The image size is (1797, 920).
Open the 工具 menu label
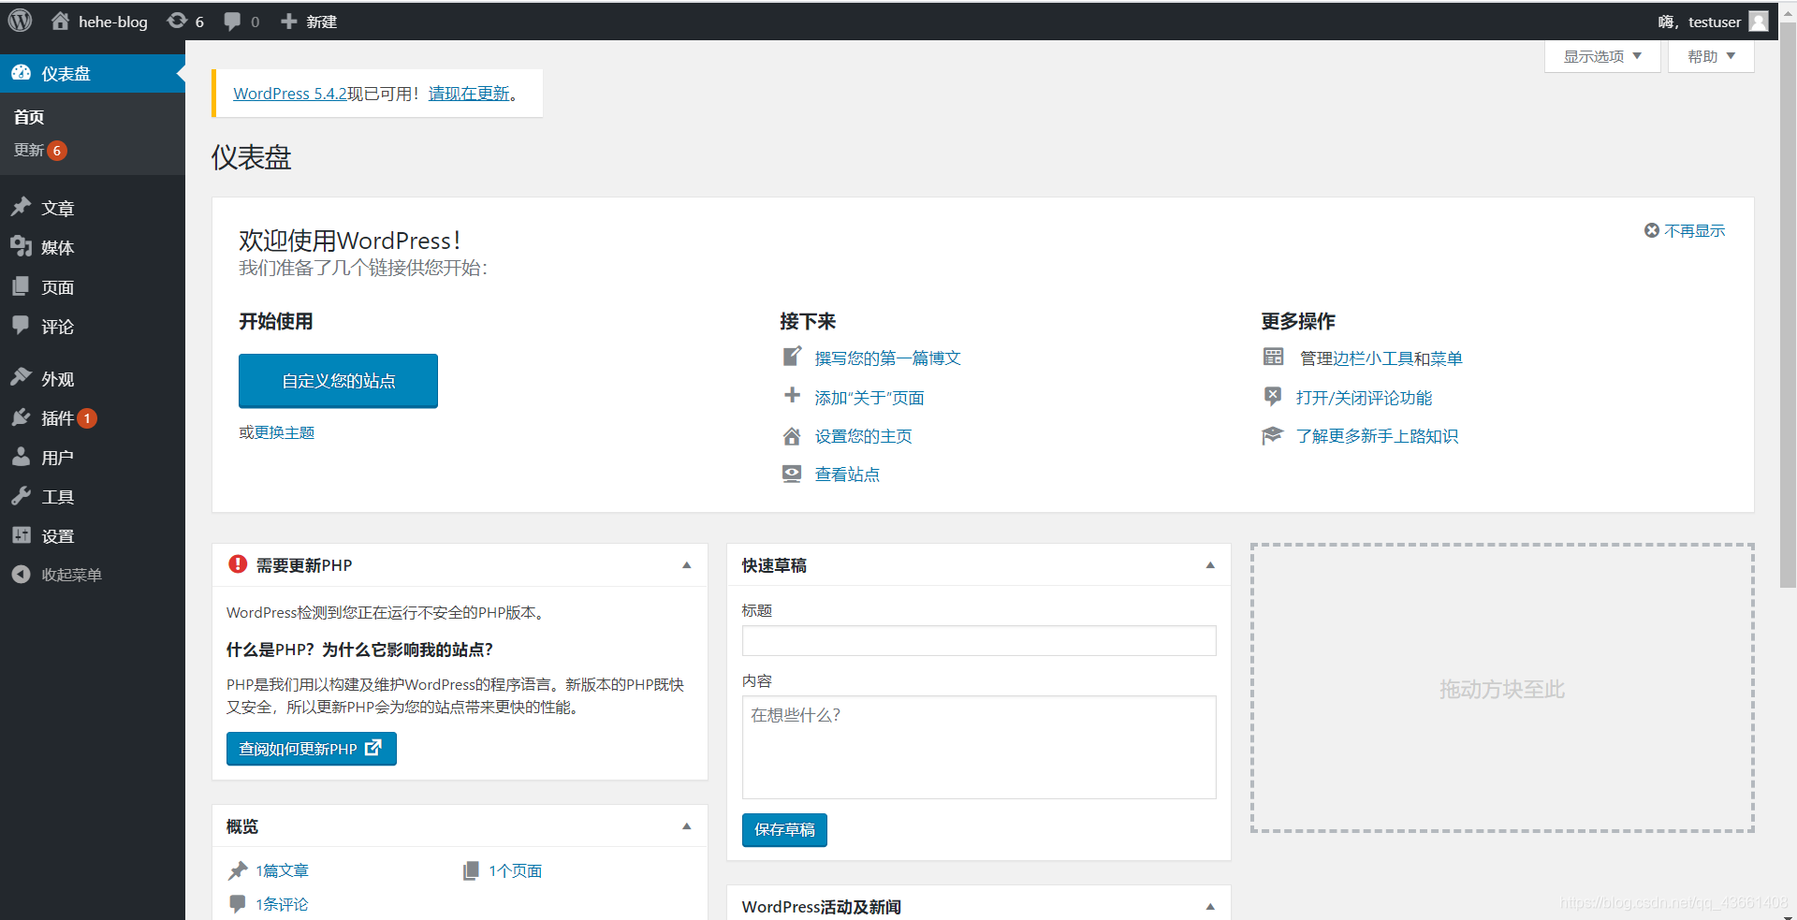pos(57,497)
